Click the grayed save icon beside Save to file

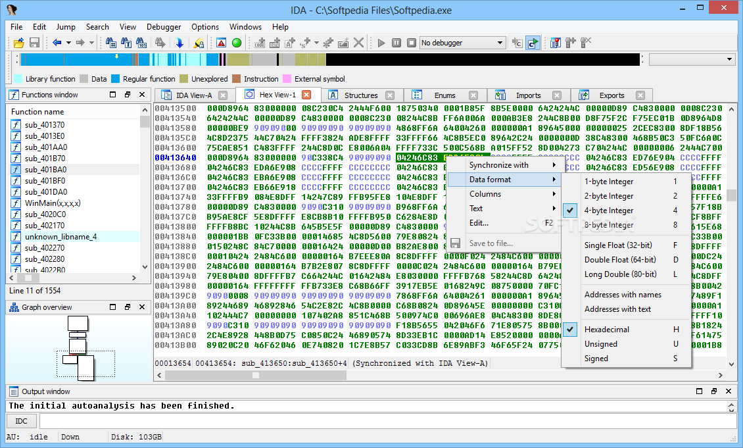pos(456,243)
